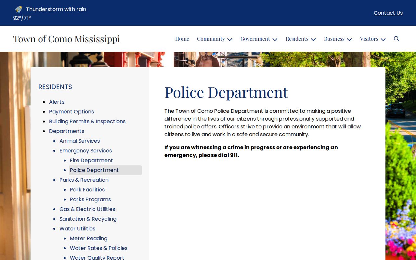Open Alerts in the sidebar
The width and height of the screenshot is (416, 260).
point(57,102)
